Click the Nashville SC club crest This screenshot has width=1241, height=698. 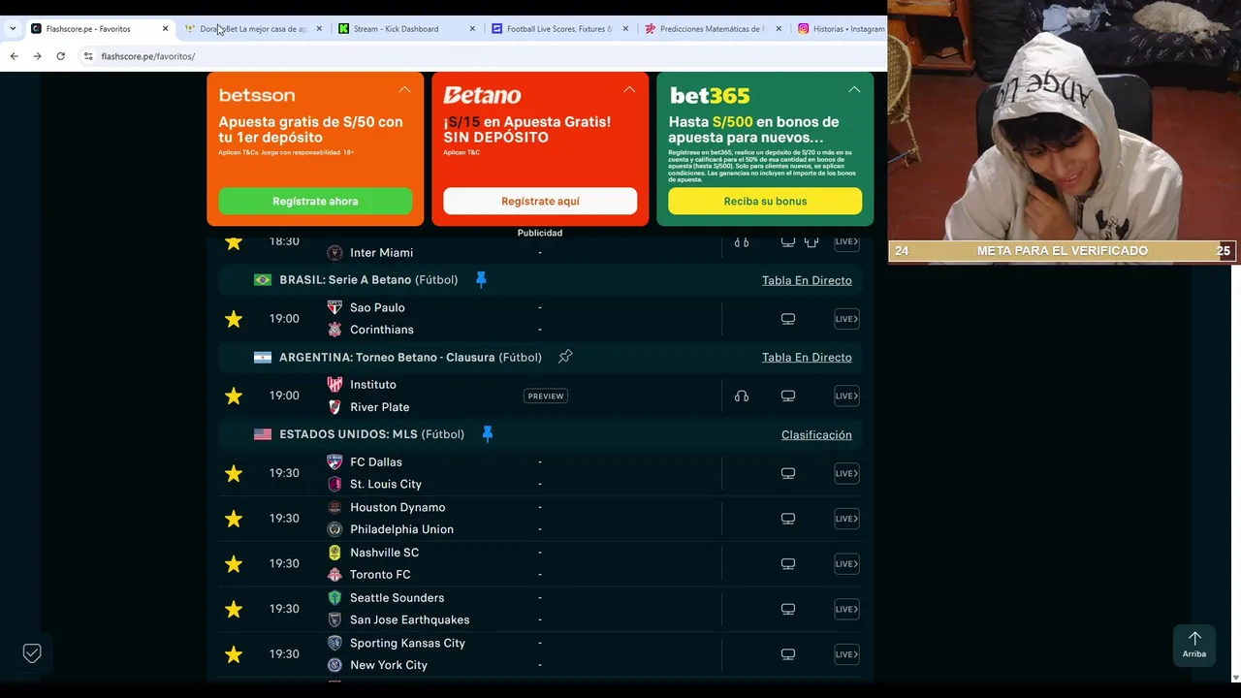334,553
